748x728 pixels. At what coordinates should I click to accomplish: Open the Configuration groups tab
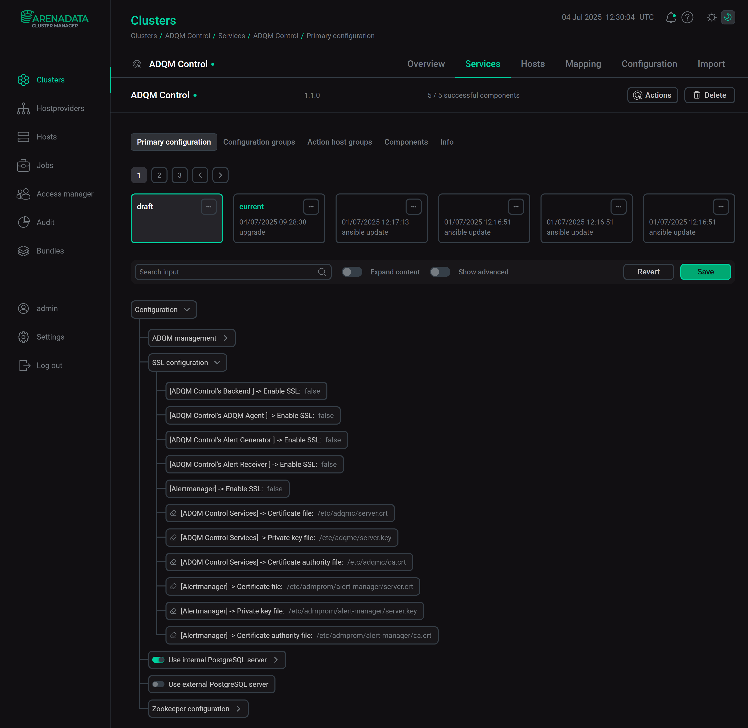[259, 142]
